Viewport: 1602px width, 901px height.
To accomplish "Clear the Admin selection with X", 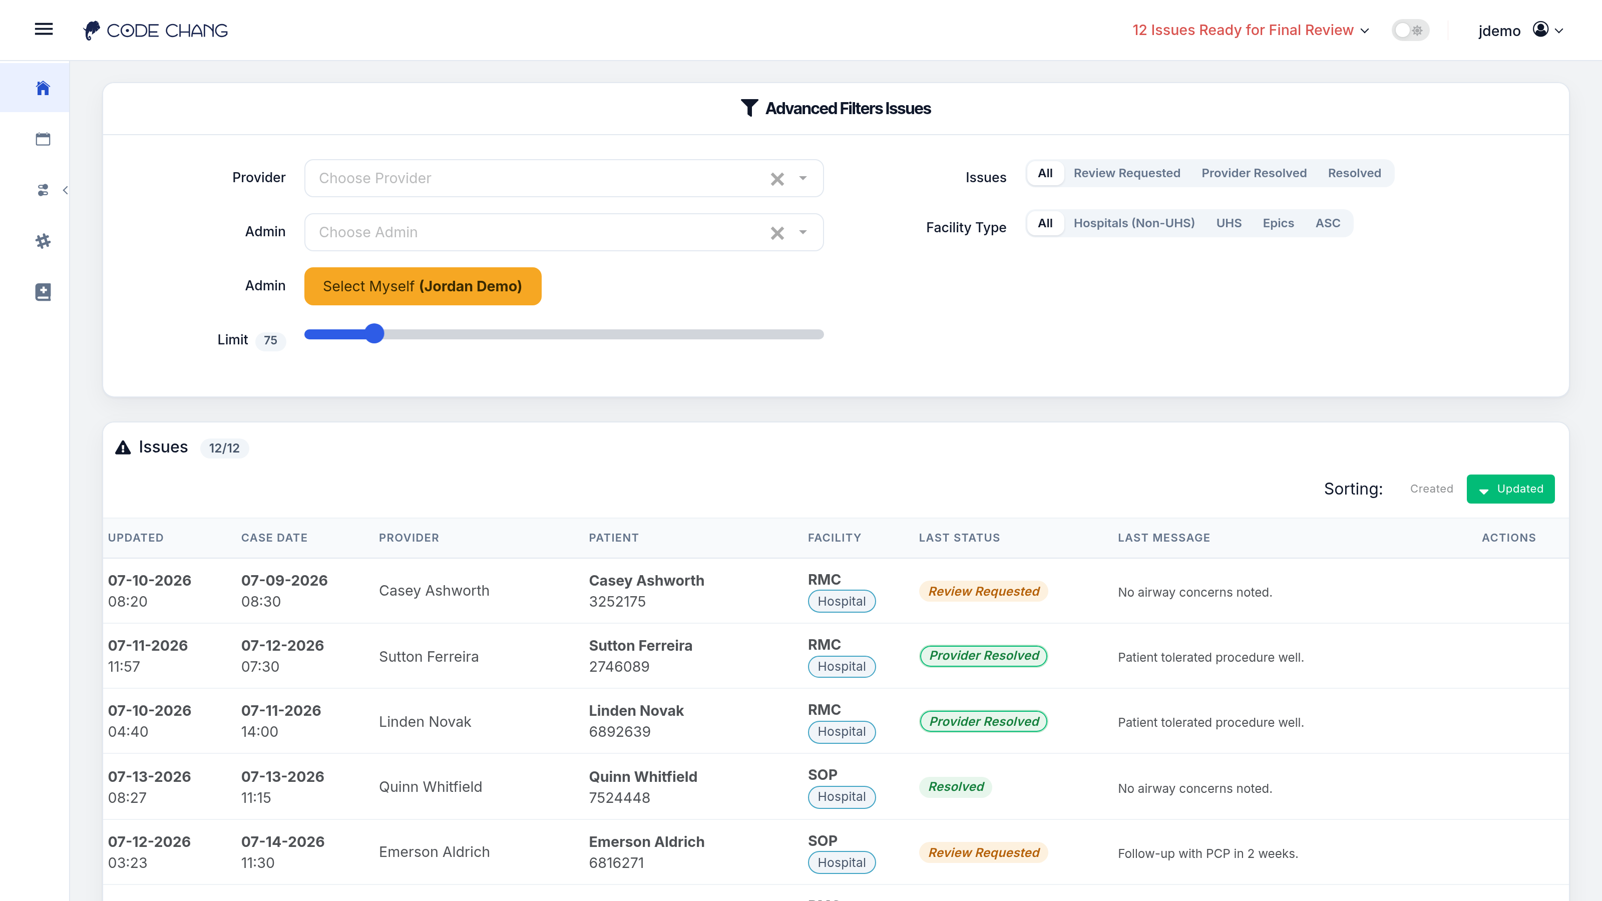I will [777, 233].
